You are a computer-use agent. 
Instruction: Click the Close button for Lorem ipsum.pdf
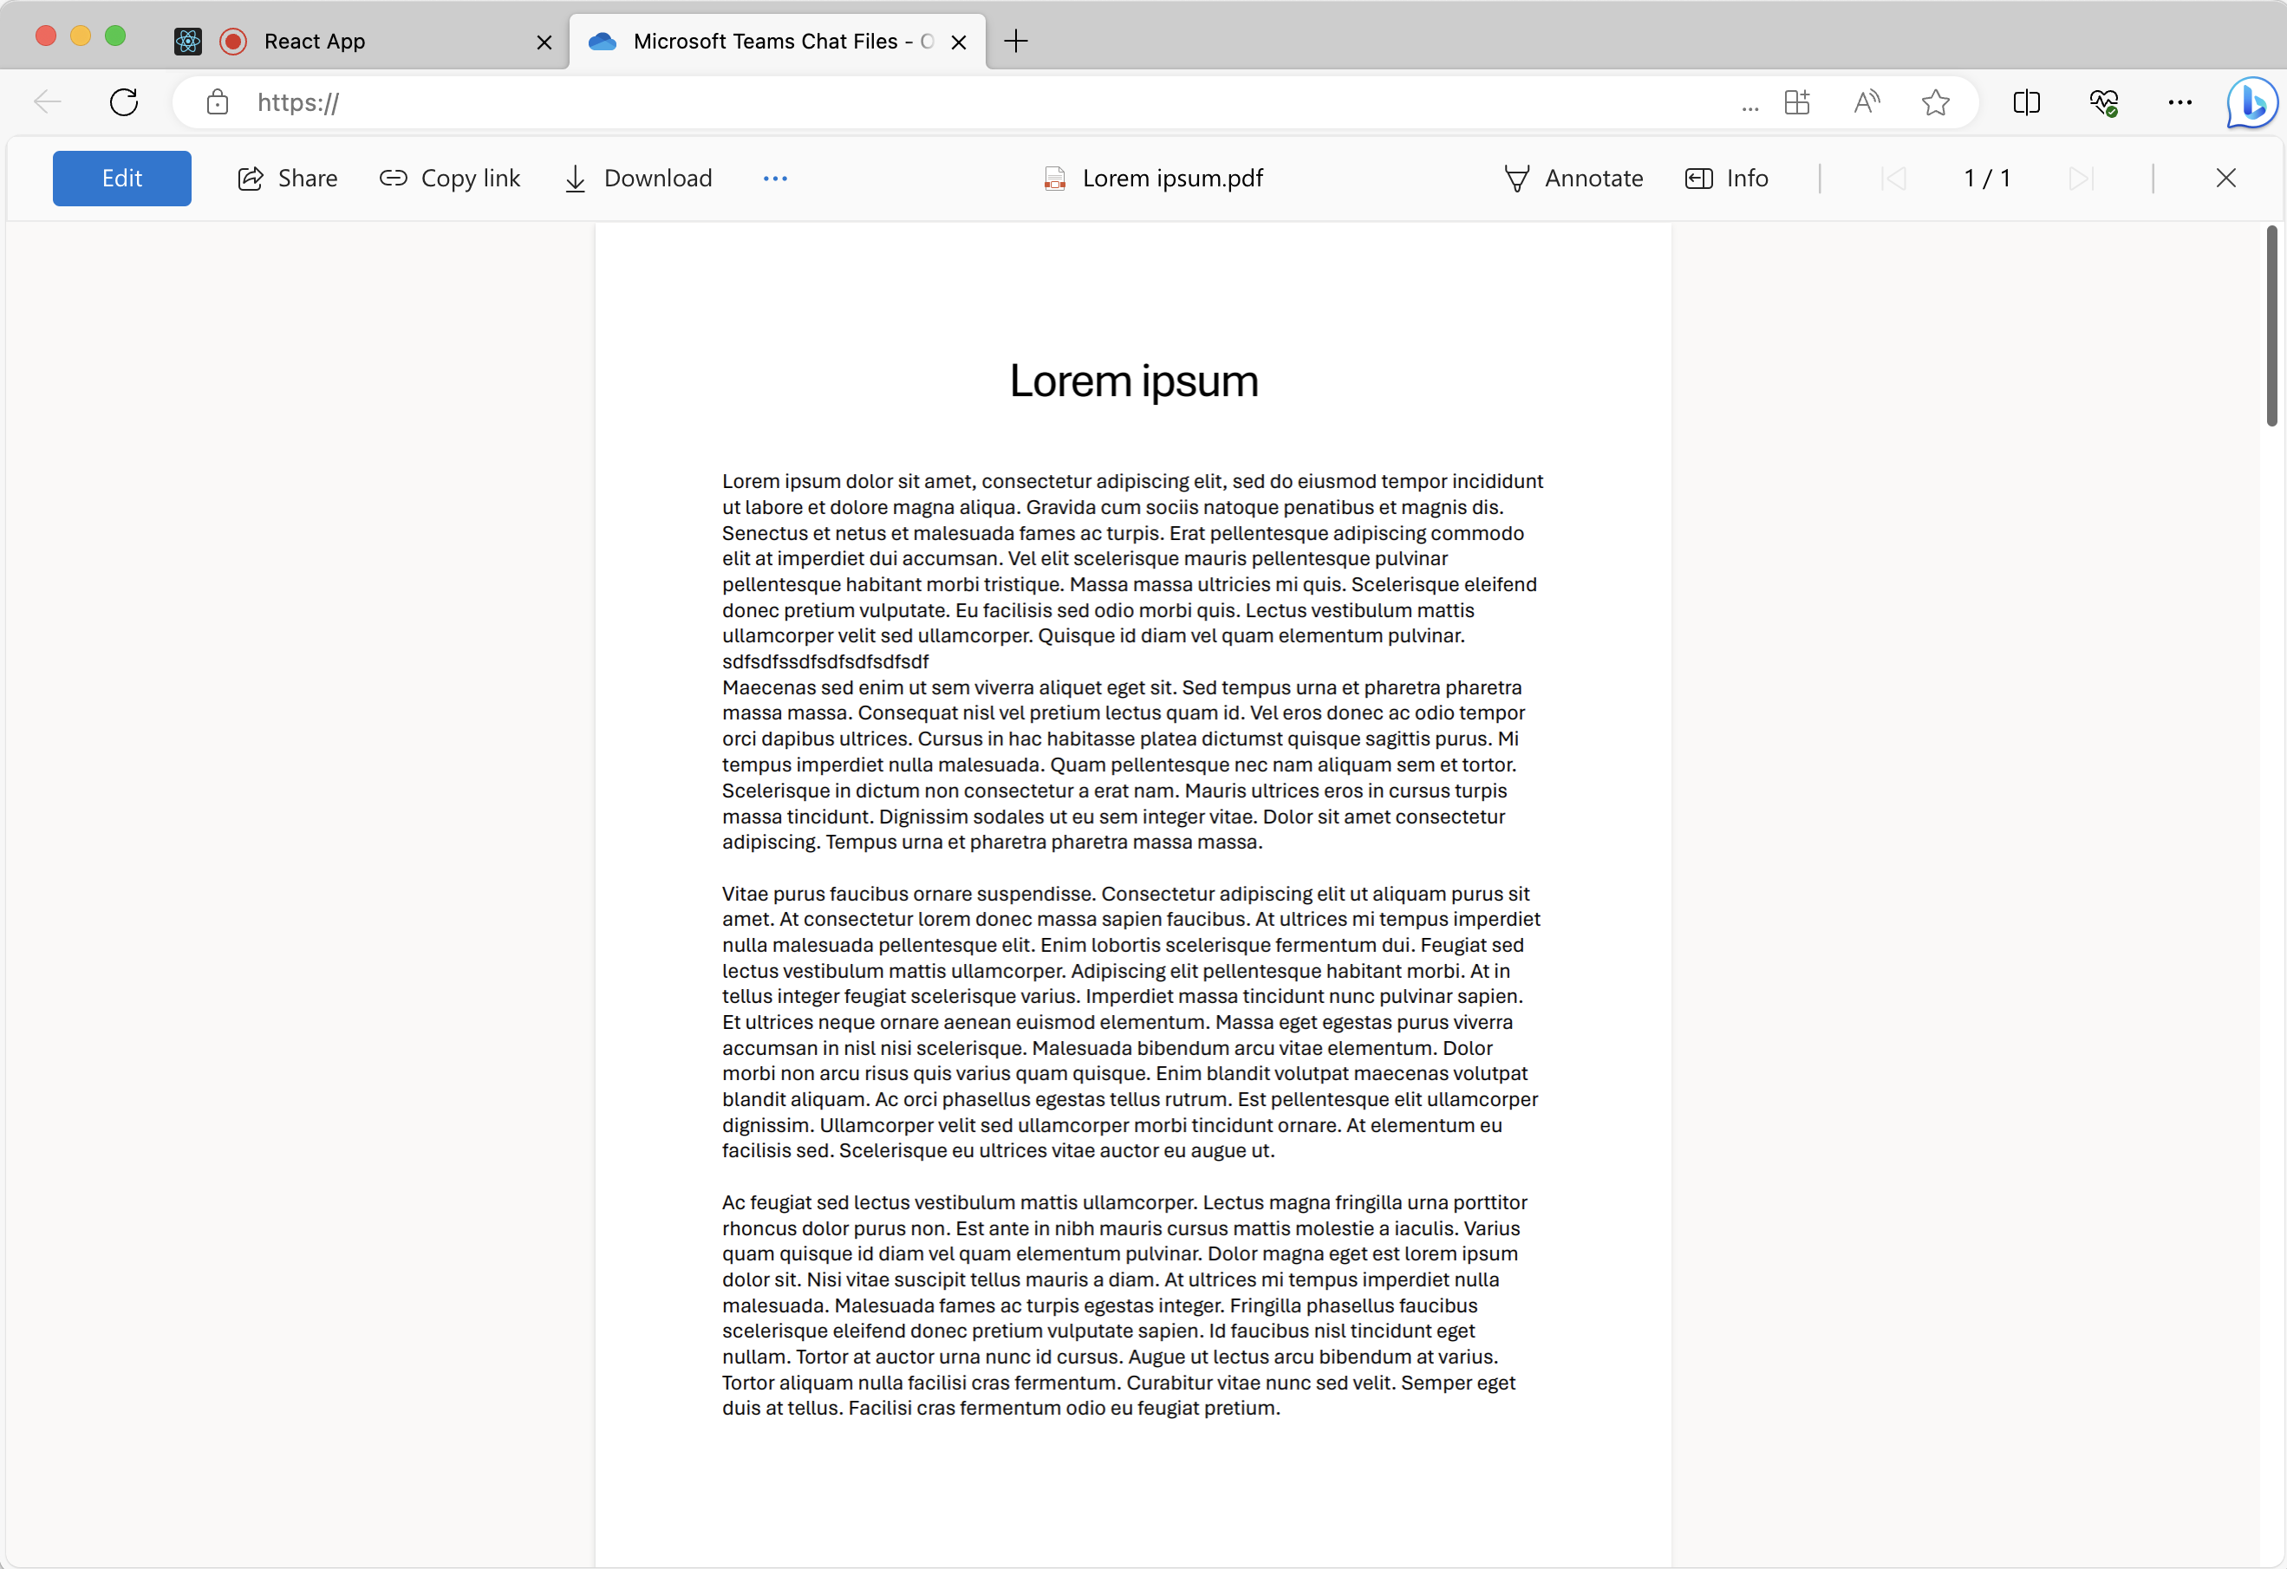(2226, 177)
